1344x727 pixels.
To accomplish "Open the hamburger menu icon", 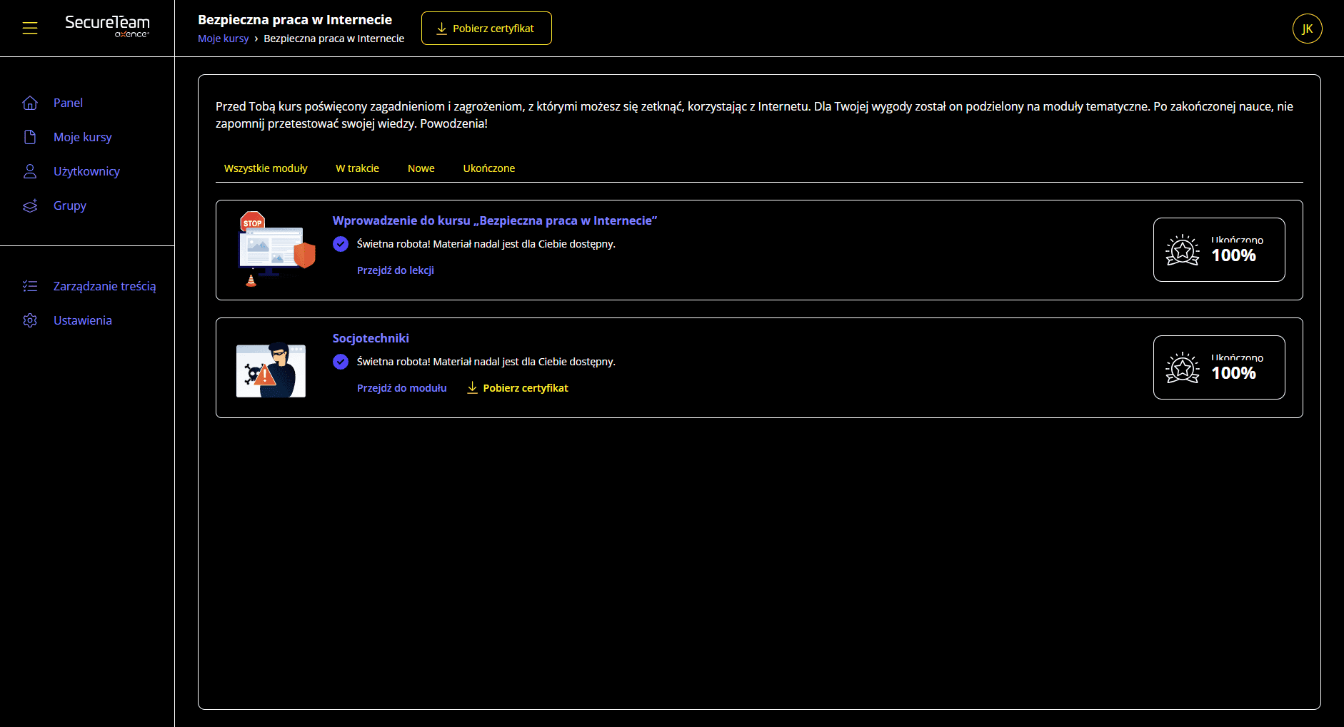I will [30, 28].
